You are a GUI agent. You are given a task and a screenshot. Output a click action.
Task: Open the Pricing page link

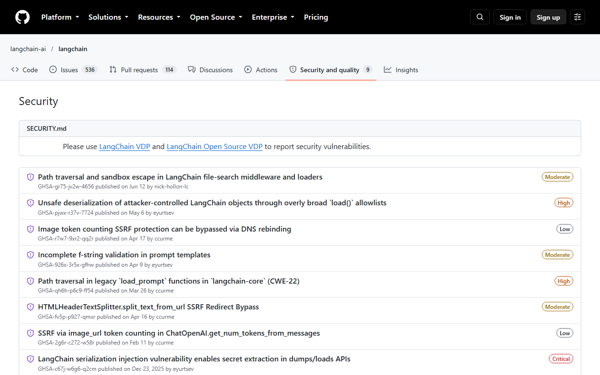(x=316, y=17)
